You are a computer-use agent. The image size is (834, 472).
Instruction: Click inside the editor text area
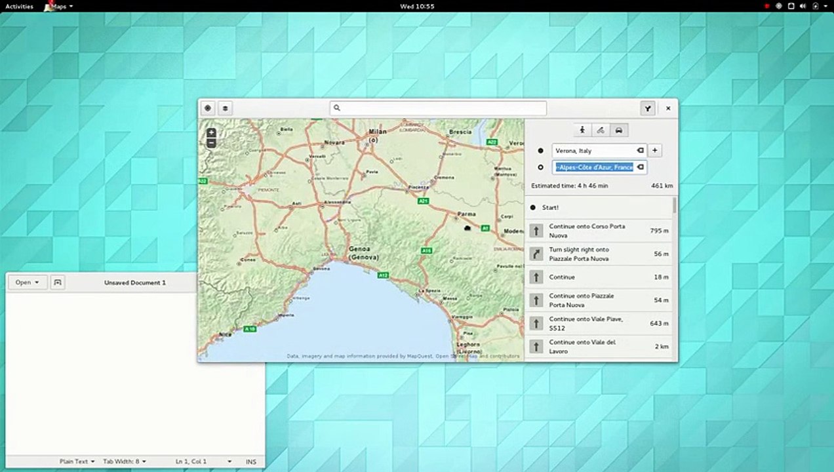pyautogui.click(x=134, y=374)
